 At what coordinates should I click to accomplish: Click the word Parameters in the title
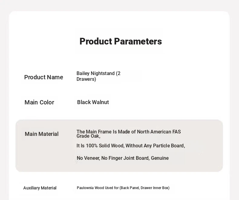tap(138, 41)
